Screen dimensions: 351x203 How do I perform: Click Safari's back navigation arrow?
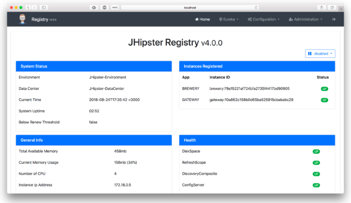(28, 8)
